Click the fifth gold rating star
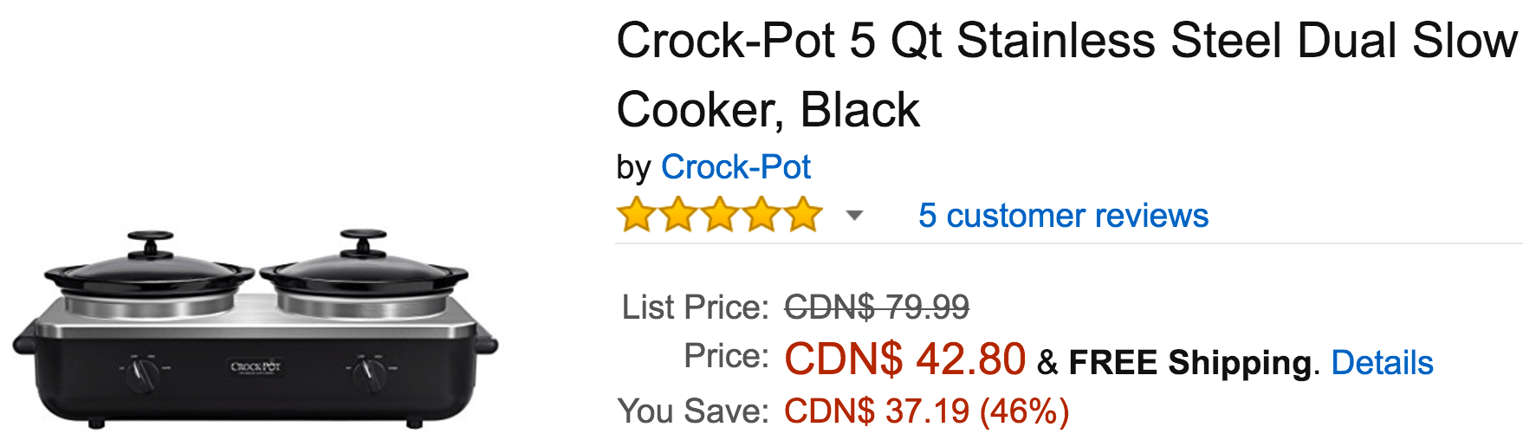This screenshot has height=440, width=1523. [803, 215]
